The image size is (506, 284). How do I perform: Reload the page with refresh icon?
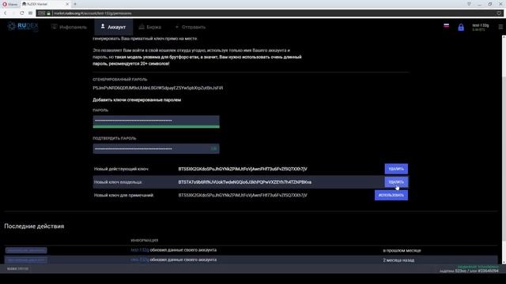[x=21, y=13]
